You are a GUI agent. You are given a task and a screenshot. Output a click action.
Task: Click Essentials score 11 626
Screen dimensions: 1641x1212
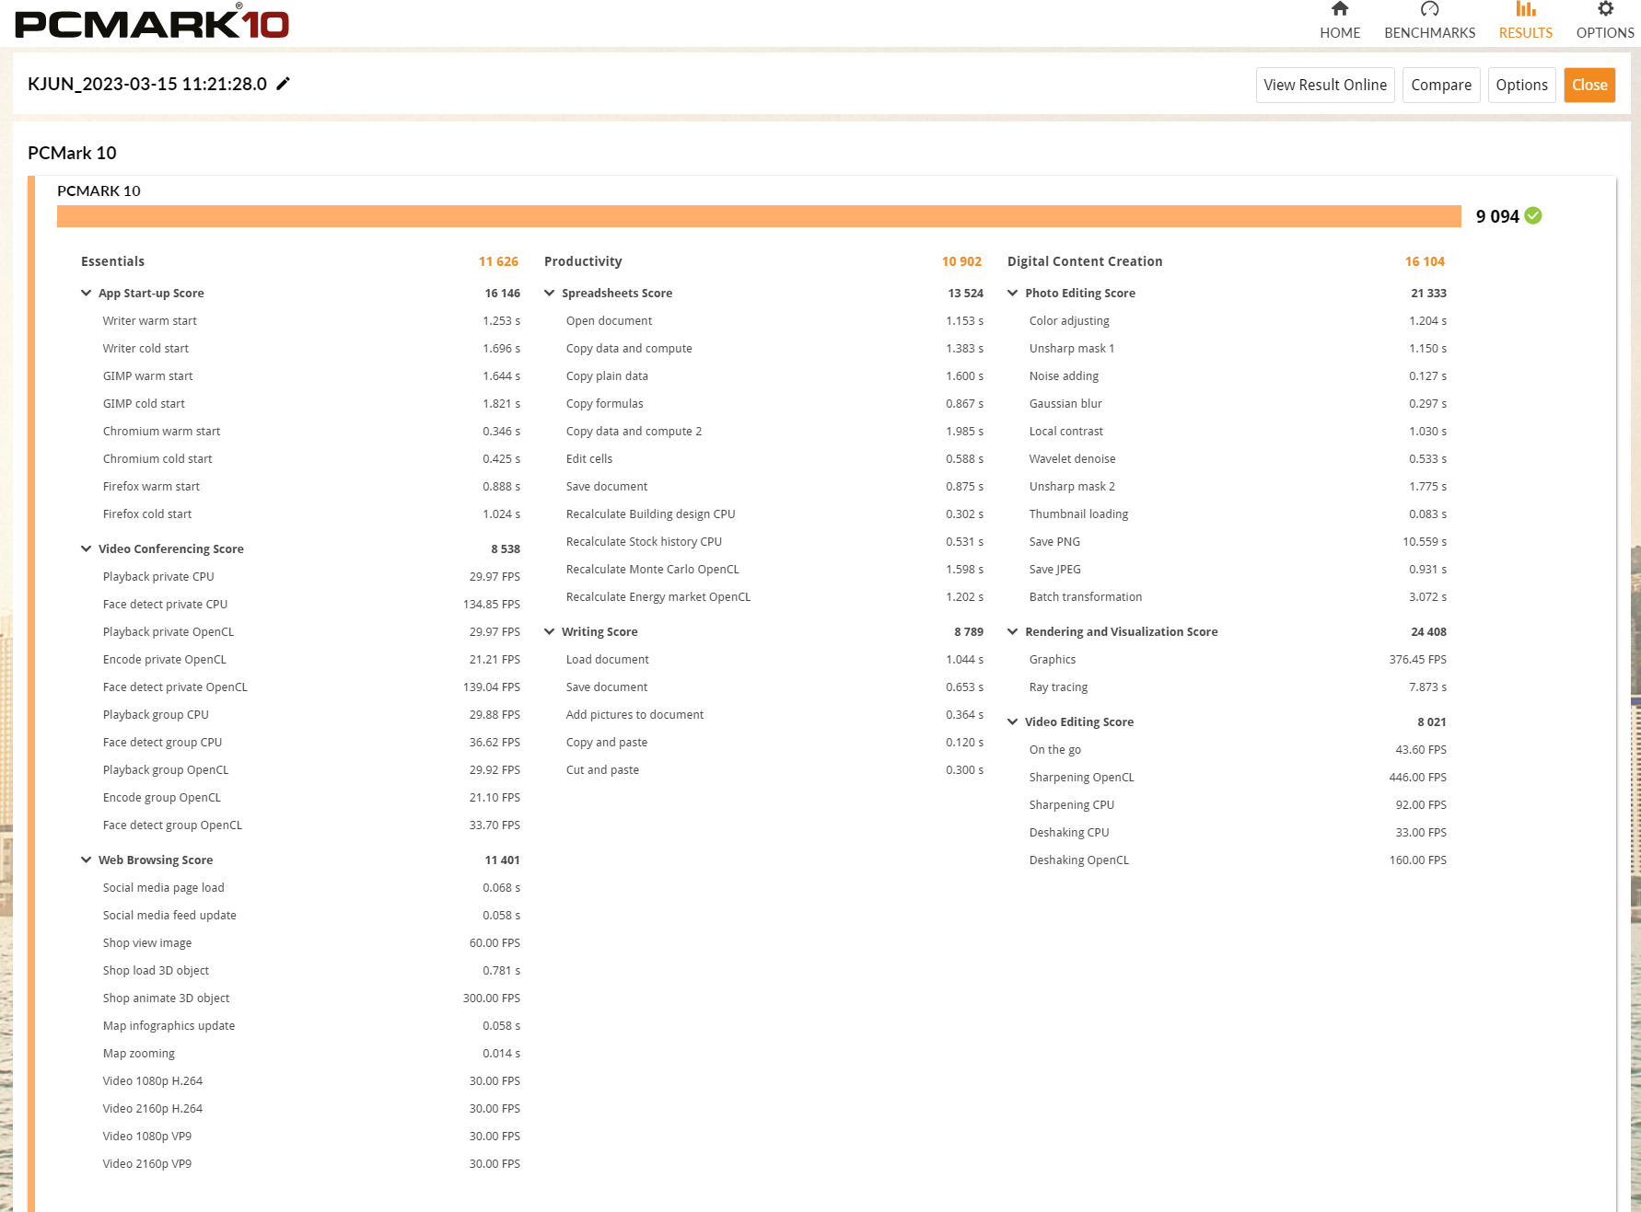coord(498,261)
